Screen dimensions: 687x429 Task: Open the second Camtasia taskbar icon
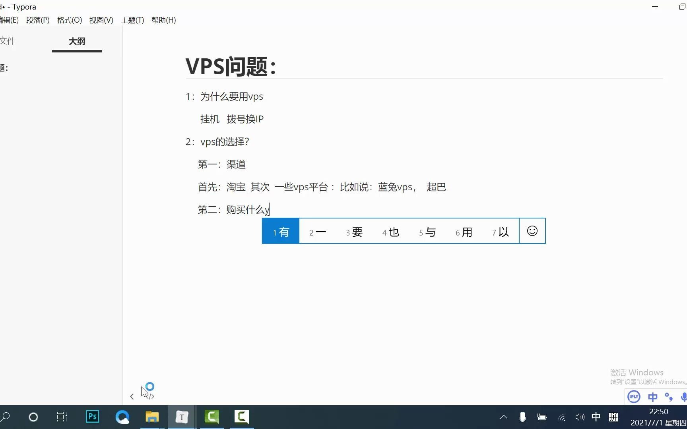(x=242, y=416)
